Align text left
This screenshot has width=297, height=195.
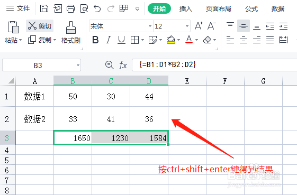point(230,40)
